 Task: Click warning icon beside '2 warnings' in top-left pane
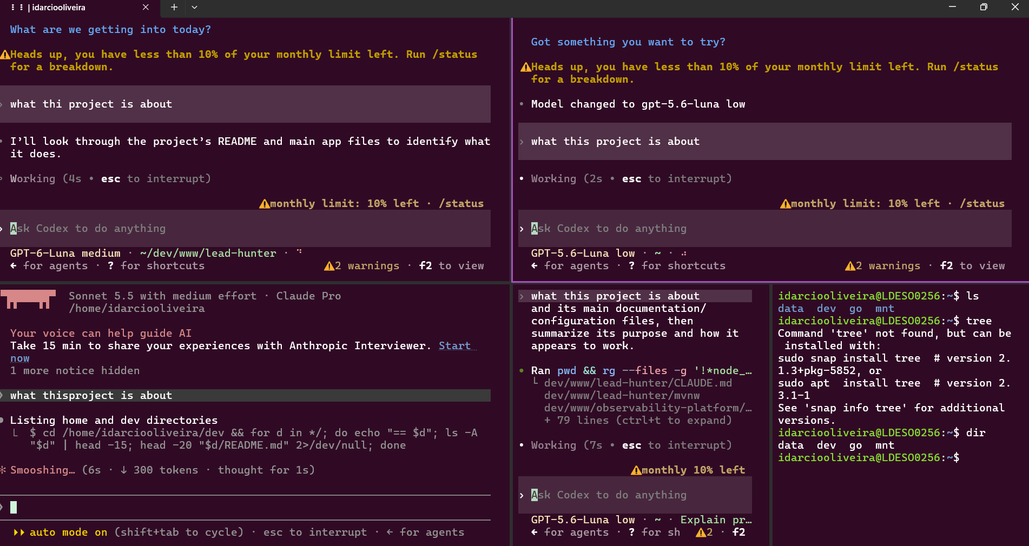329,266
